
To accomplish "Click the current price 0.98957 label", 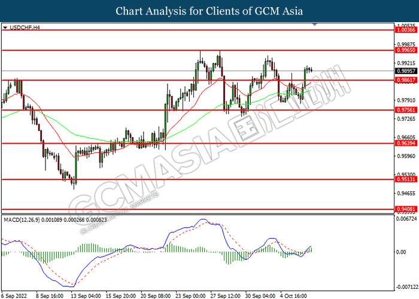I will pyautogui.click(x=406, y=71).
